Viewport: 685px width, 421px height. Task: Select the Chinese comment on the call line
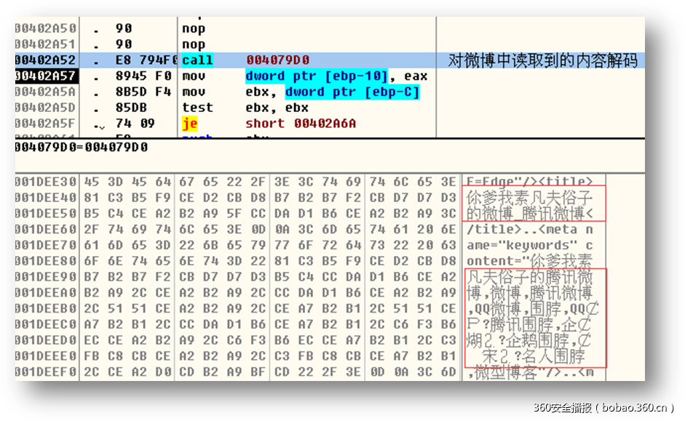pyautogui.click(x=542, y=60)
